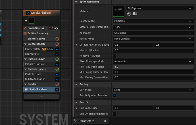
Task: Click the Emitter Summary list icon
Action: [25, 33]
